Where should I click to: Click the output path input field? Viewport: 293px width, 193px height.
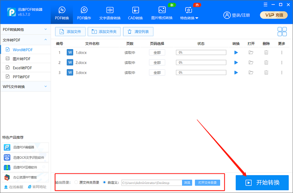[x=152, y=183]
